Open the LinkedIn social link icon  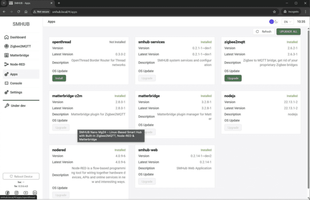(35, 193)
